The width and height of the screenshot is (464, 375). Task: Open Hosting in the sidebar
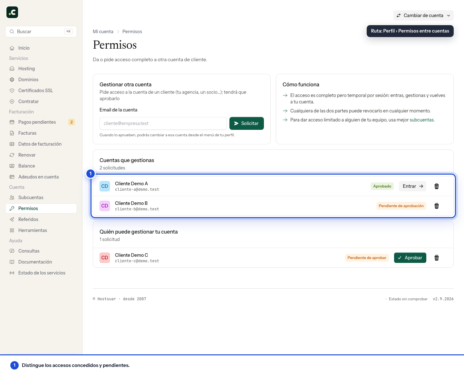point(41,69)
